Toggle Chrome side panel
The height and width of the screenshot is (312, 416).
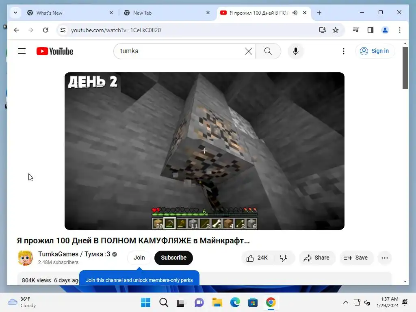click(370, 30)
